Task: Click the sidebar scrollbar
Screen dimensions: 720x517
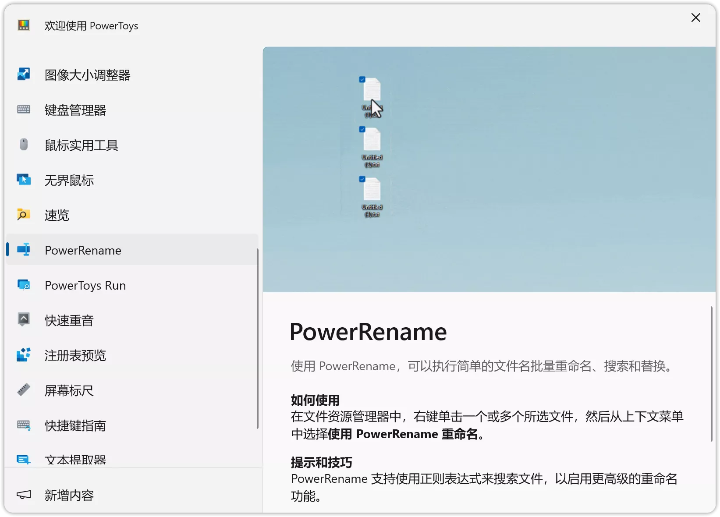Action: [x=257, y=342]
